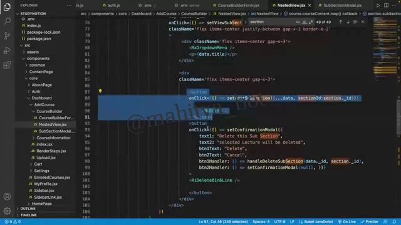Open RenderSteps.jsx in explorer

tap(51, 151)
